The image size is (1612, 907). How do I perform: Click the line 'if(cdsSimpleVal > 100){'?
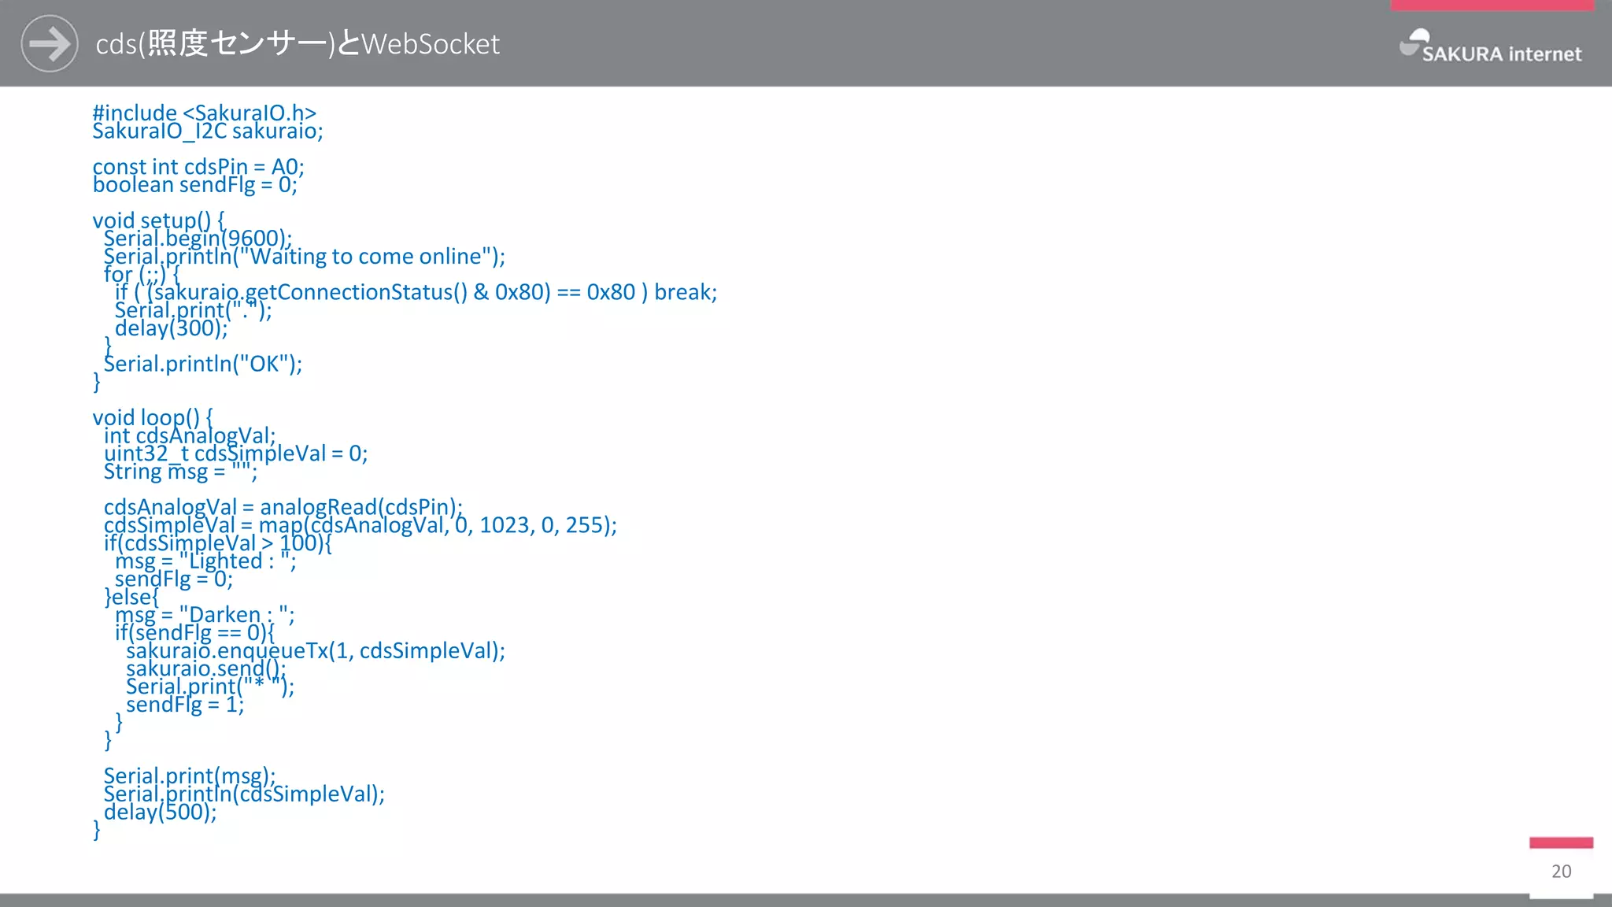click(218, 542)
